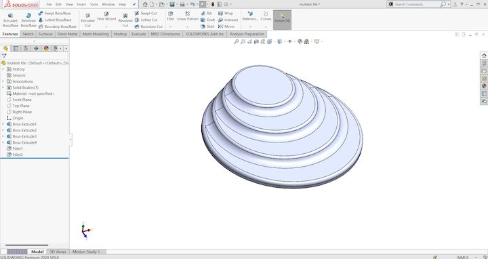Select the Revolved Cut tool
The image size is (488, 259).
[x=125, y=20]
